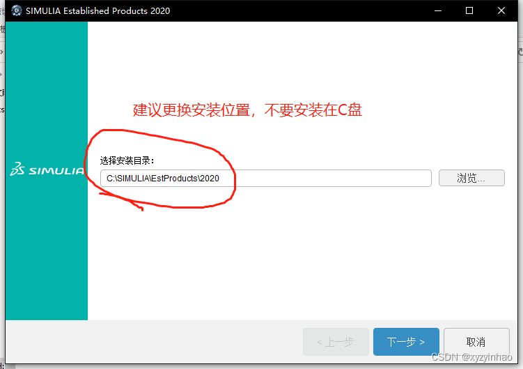Click the 浏览... browse button
523x369 pixels.
tap(471, 178)
